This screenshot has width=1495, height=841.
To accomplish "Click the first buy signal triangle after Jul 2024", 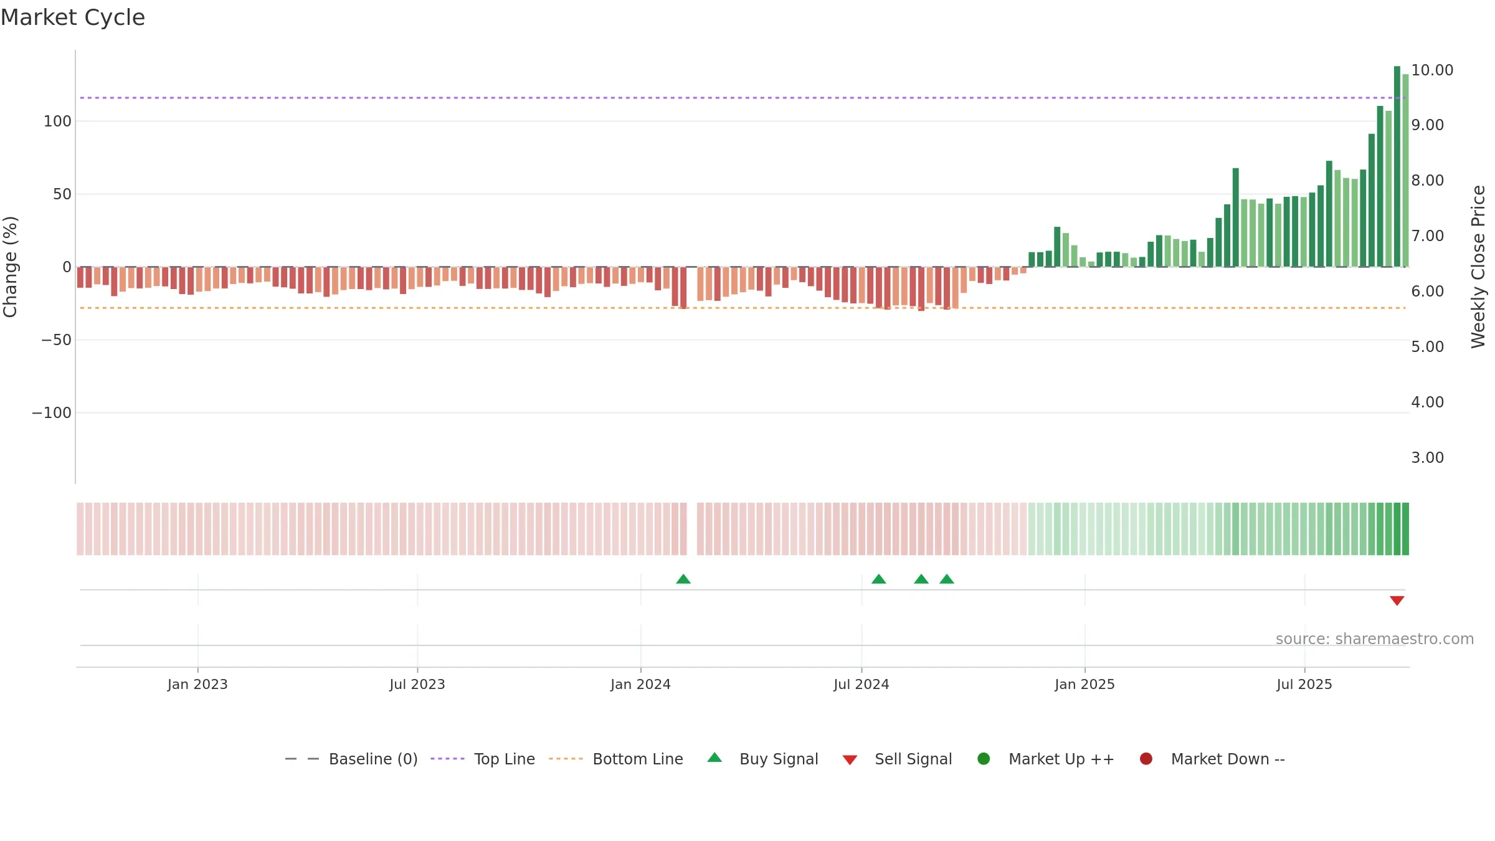I will 879,579.
